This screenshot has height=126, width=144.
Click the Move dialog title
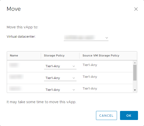[14, 9]
